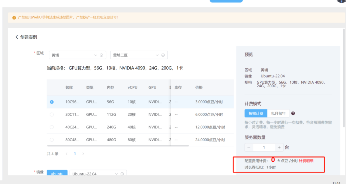This screenshot has width=347, height=184.
Task: Click the 6.0000点豆/小时 price cell
Action: [x=209, y=114]
